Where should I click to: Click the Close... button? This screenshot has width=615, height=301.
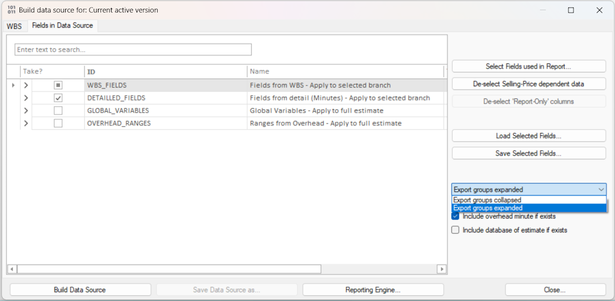(x=555, y=290)
